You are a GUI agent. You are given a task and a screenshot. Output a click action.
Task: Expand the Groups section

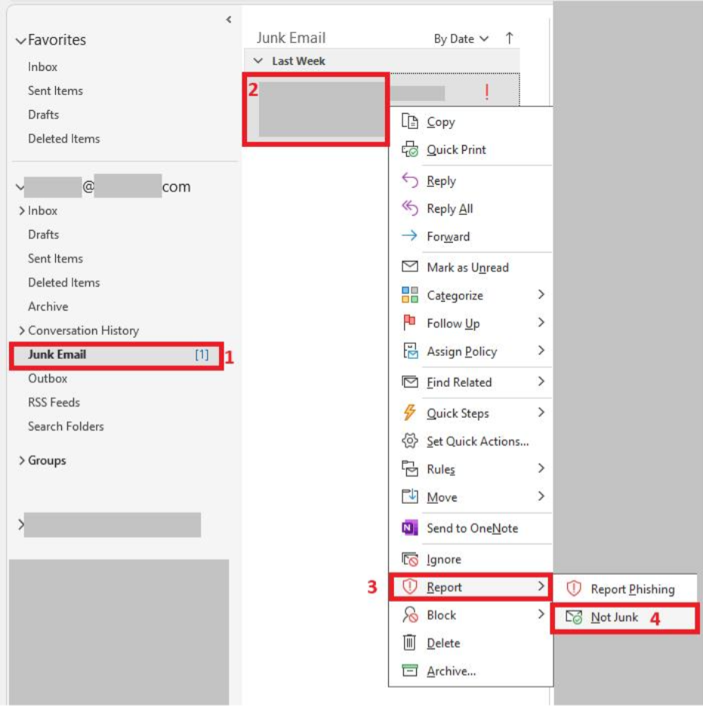[x=22, y=460]
